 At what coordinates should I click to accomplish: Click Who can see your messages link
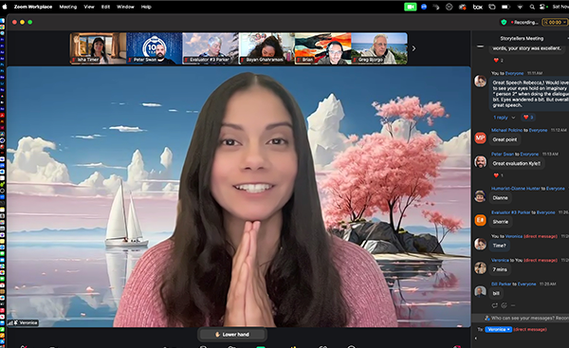click(x=526, y=318)
